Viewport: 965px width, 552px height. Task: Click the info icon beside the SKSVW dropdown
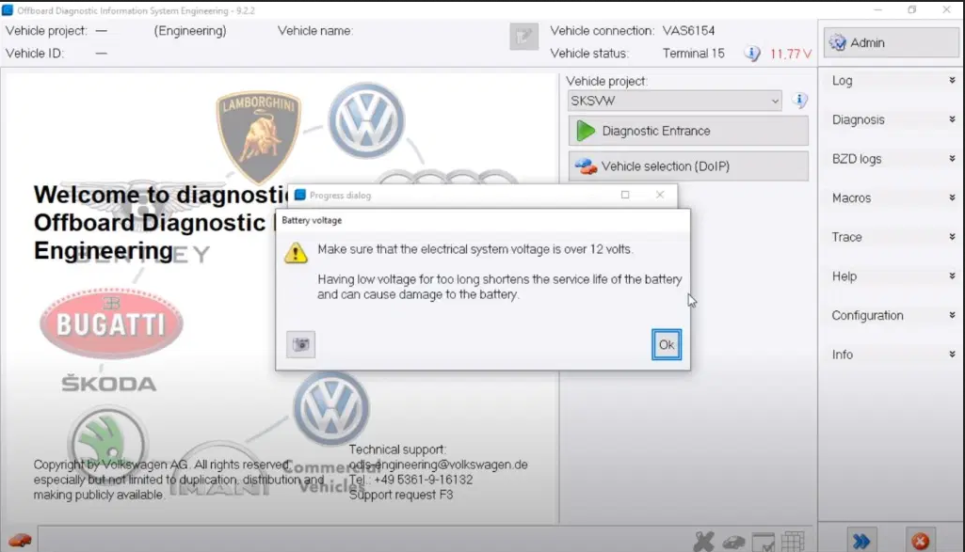point(799,101)
